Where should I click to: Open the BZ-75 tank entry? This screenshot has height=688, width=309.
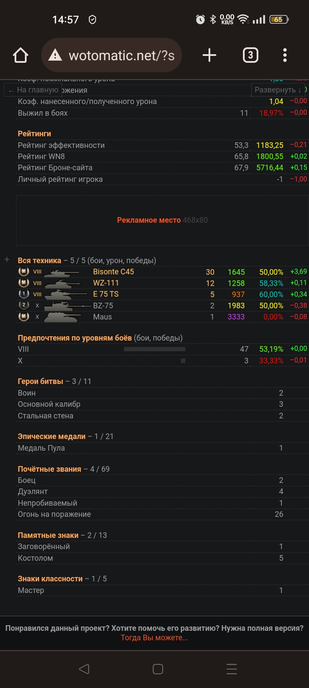(x=103, y=306)
